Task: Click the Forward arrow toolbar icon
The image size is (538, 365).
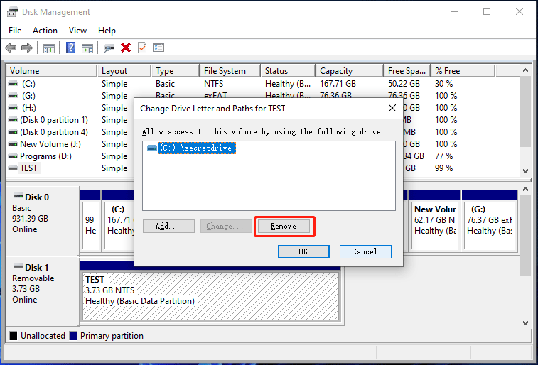Action: (x=27, y=48)
